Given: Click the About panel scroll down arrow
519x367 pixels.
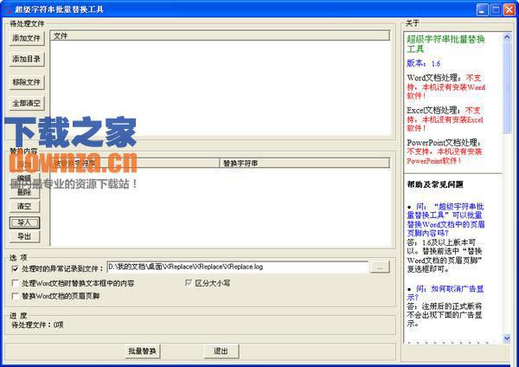Looking at the screenshot, I should pos(507,338).
